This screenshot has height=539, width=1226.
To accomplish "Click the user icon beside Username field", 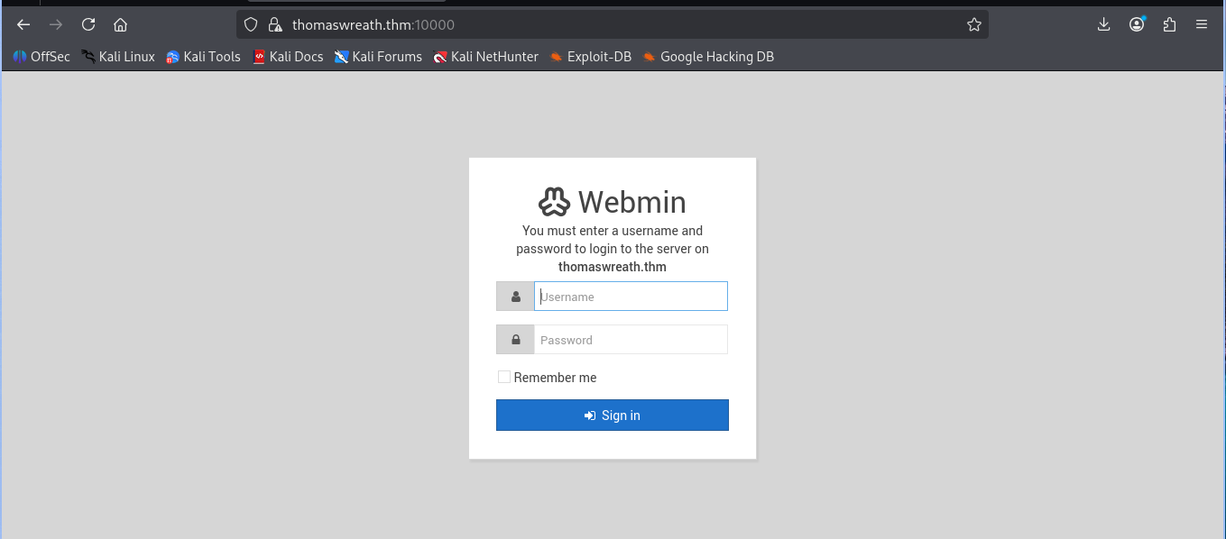I will (515, 297).
